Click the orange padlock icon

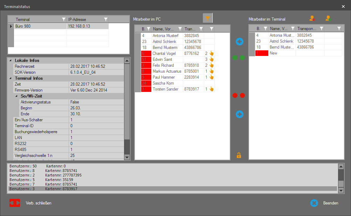click(x=239, y=155)
